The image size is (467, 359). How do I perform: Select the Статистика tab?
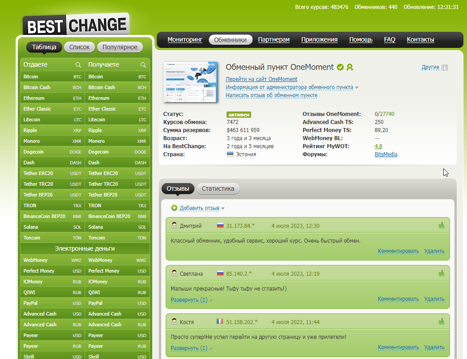point(218,188)
